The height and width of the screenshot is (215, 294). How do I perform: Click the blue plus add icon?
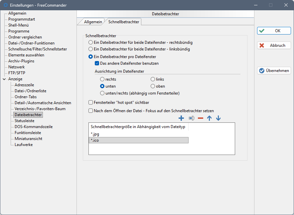pos(181,118)
